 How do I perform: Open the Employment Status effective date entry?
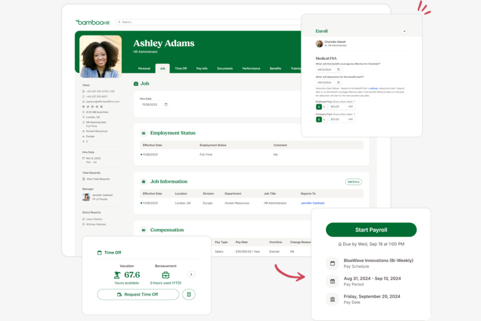[x=150, y=154]
